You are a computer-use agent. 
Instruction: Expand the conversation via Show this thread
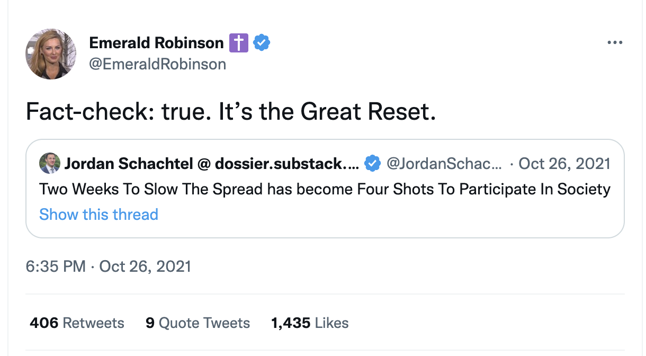(98, 215)
